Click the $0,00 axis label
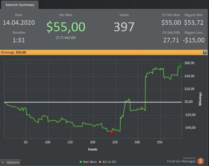Image resolution: width=209 pixels, height=166 pixels. (188, 102)
